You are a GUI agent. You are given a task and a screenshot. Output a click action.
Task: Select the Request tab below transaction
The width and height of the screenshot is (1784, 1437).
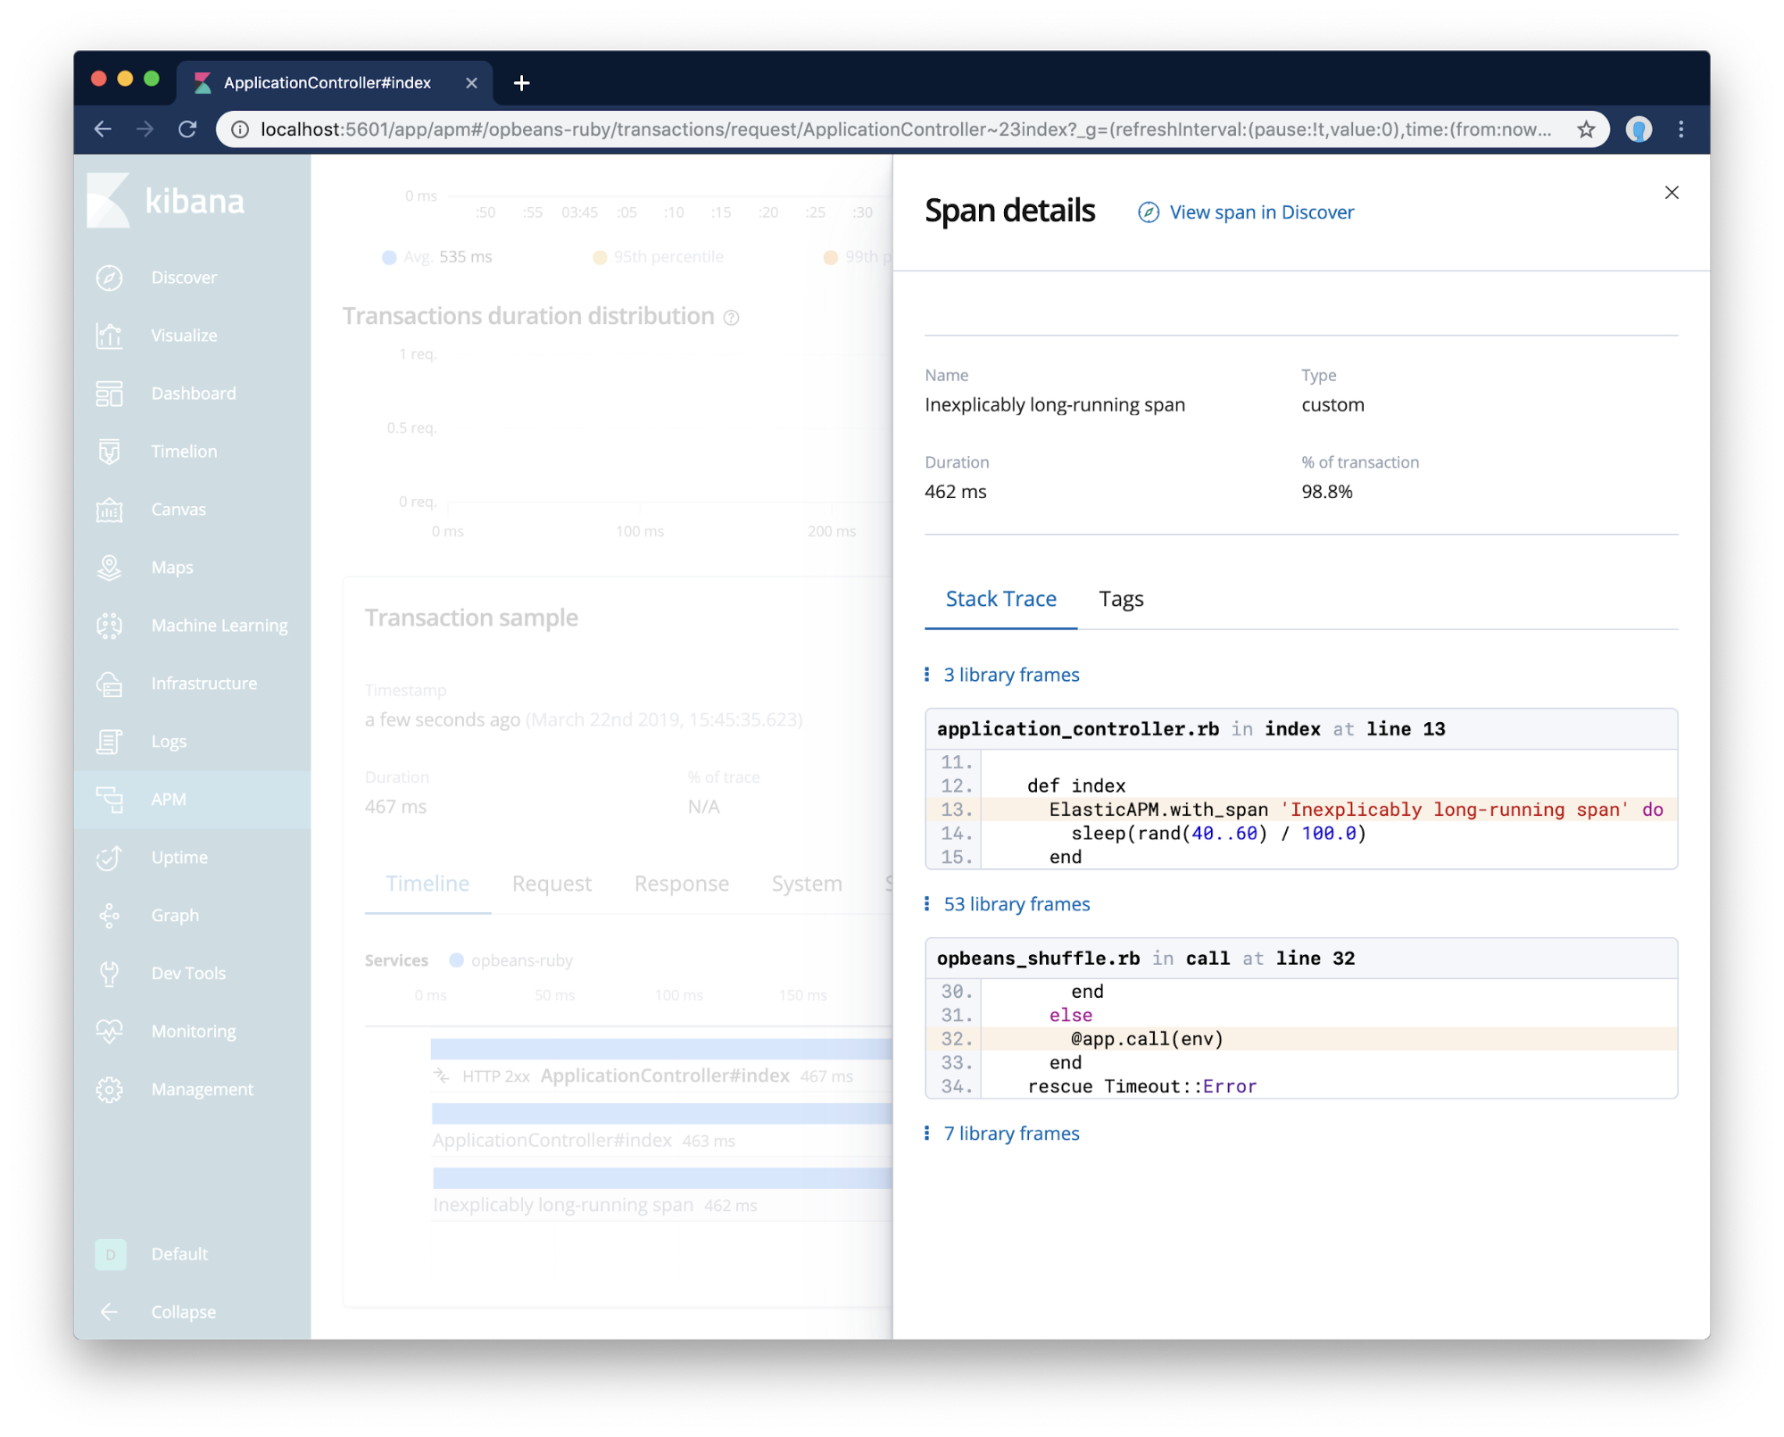(552, 883)
